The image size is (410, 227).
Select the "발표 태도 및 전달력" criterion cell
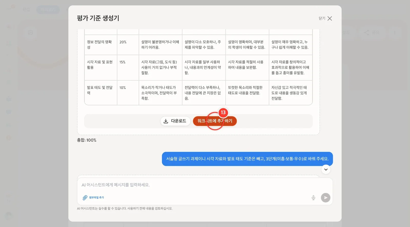coord(101,93)
